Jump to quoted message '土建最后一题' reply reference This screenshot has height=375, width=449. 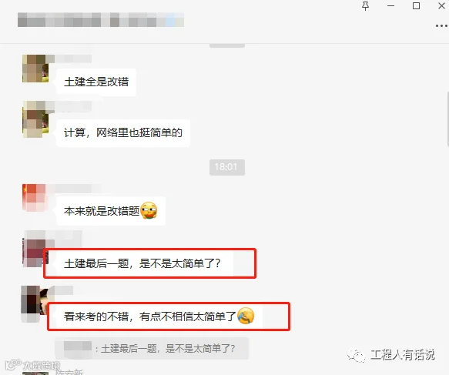(x=152, y=348)
